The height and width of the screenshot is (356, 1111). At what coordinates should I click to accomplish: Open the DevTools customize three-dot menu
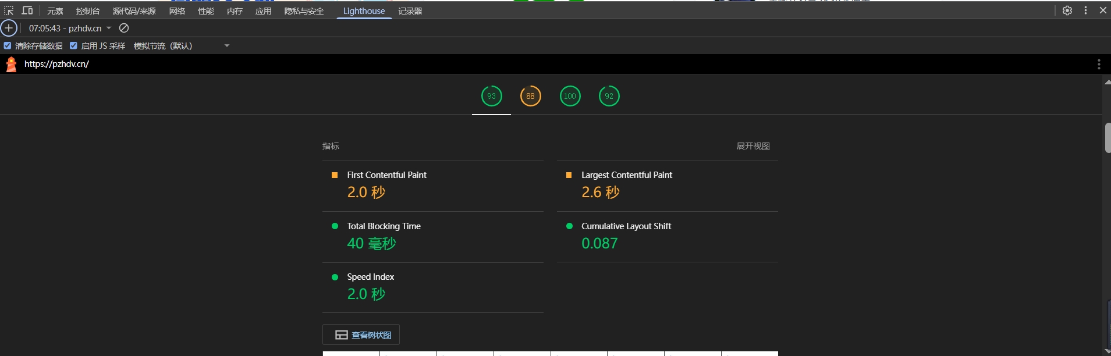click(x=1085, y=10)
